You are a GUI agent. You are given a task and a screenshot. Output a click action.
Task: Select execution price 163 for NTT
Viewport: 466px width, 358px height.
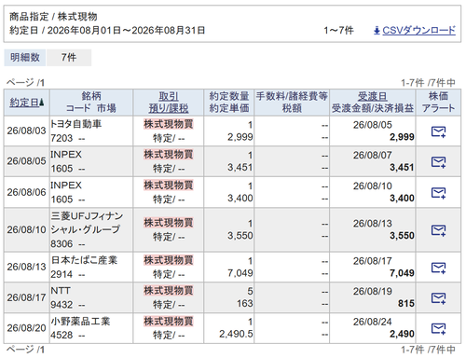point(245,304)
